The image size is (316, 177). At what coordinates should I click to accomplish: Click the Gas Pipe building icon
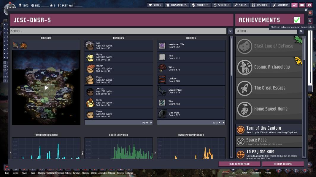(x=162, y=114)
